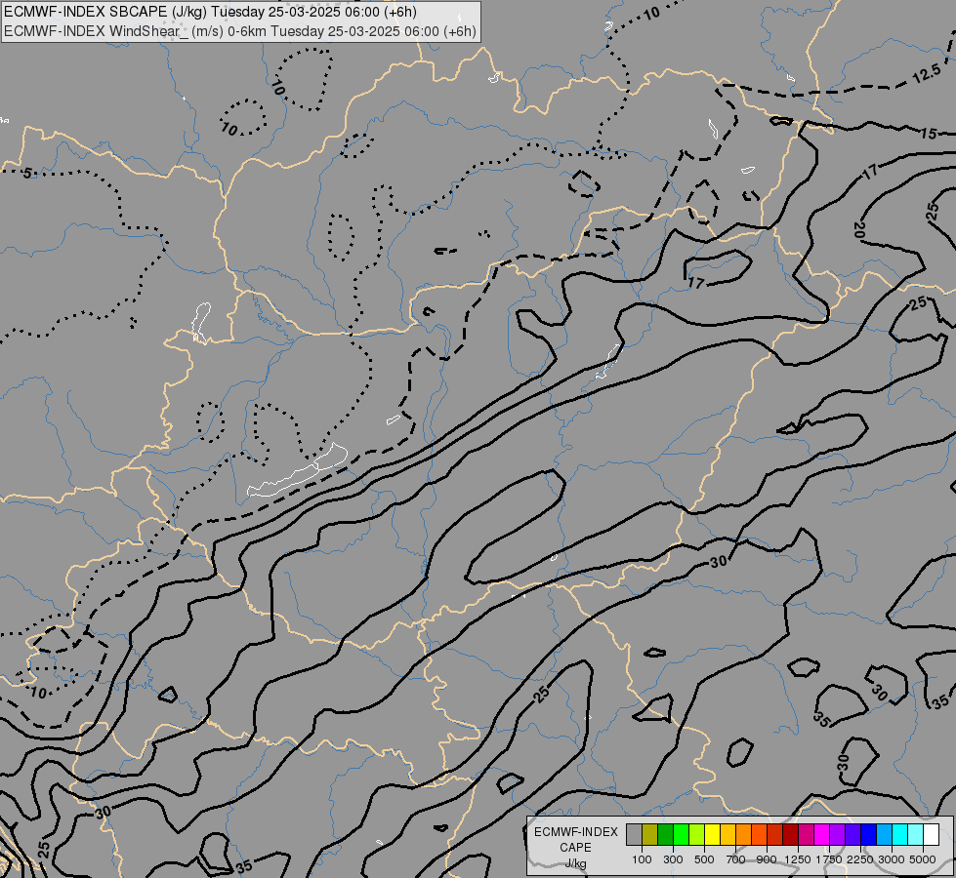
Task: Select the bright magenta legend swatch
Action: [822, 835]
